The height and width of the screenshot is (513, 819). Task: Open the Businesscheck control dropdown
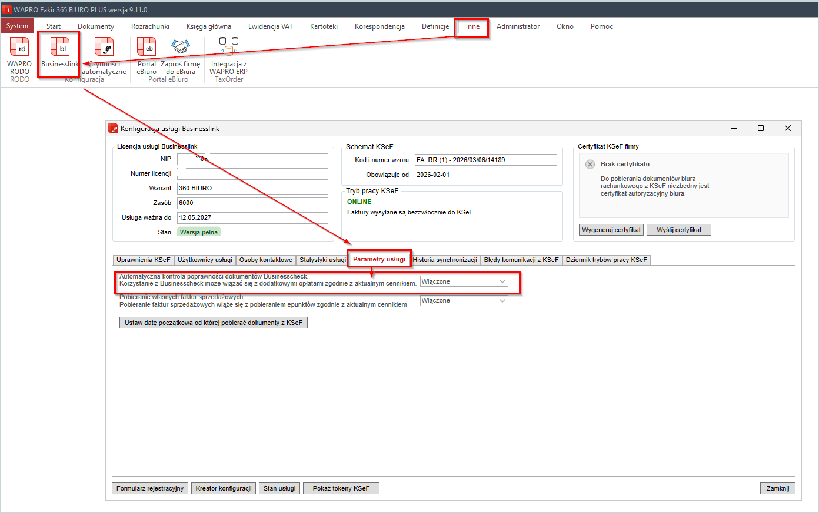[x=464, y=282]
